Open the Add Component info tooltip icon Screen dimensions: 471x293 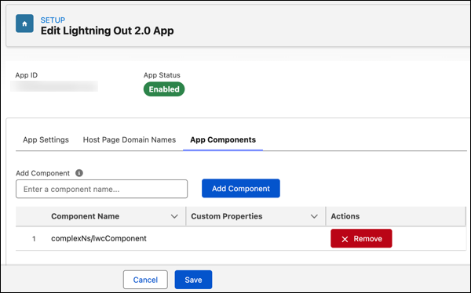pos(79,173)
